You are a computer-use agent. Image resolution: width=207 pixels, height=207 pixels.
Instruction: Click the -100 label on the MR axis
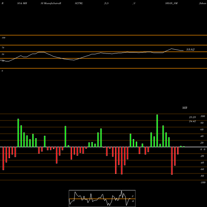point(203,183)
